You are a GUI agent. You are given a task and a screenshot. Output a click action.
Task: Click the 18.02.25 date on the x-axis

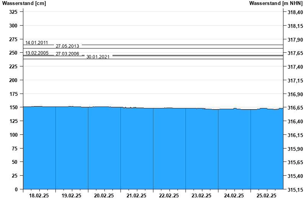(39, 195)
